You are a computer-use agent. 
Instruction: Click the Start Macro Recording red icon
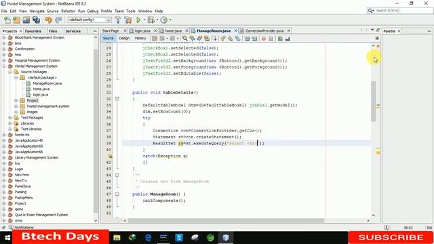[x=264, y=39]
